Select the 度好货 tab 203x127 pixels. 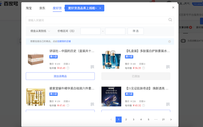click(57, 8)
